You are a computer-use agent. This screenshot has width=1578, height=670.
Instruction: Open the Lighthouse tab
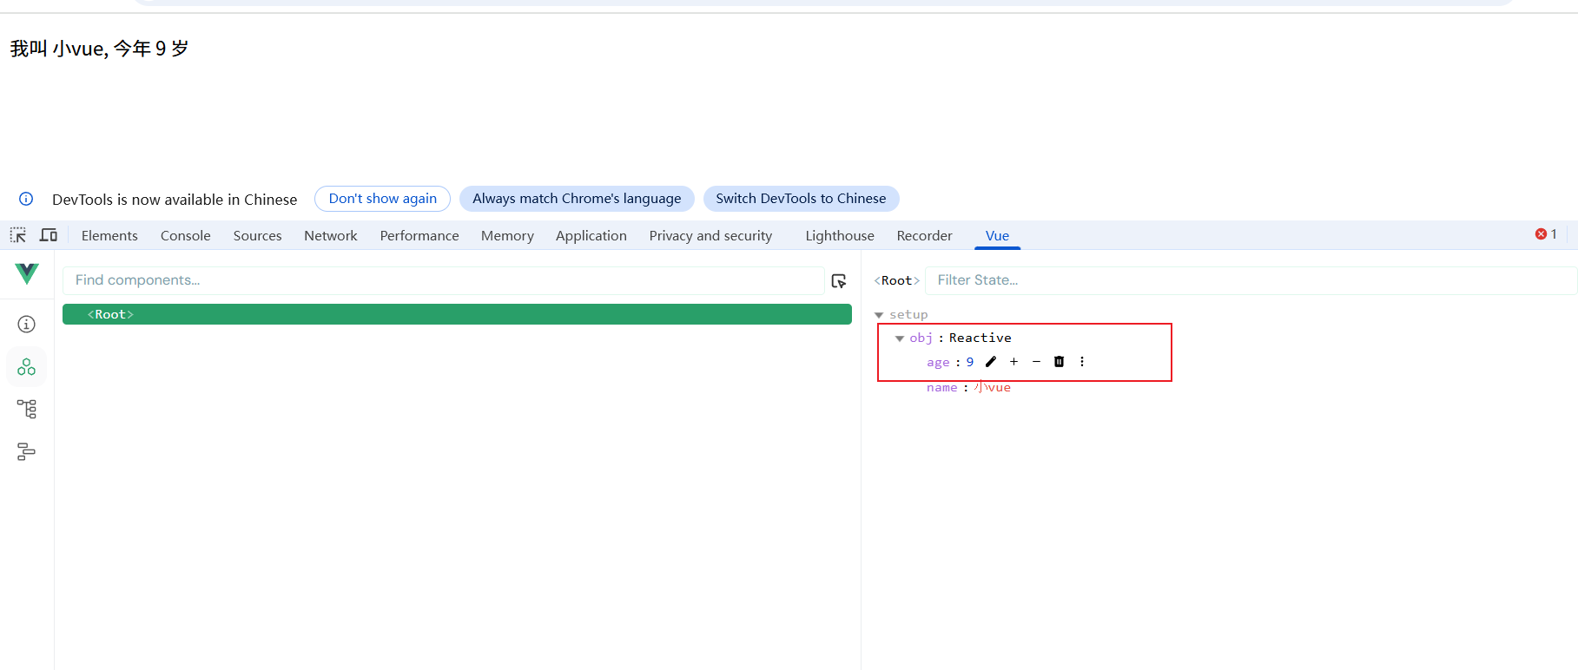pyautogui.click(x=840, y=235)
